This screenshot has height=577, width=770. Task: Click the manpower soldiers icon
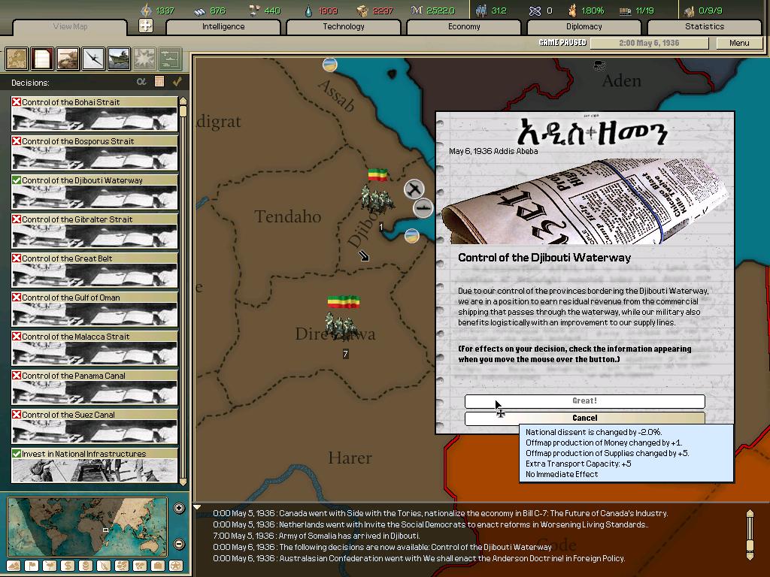point(481,11)
